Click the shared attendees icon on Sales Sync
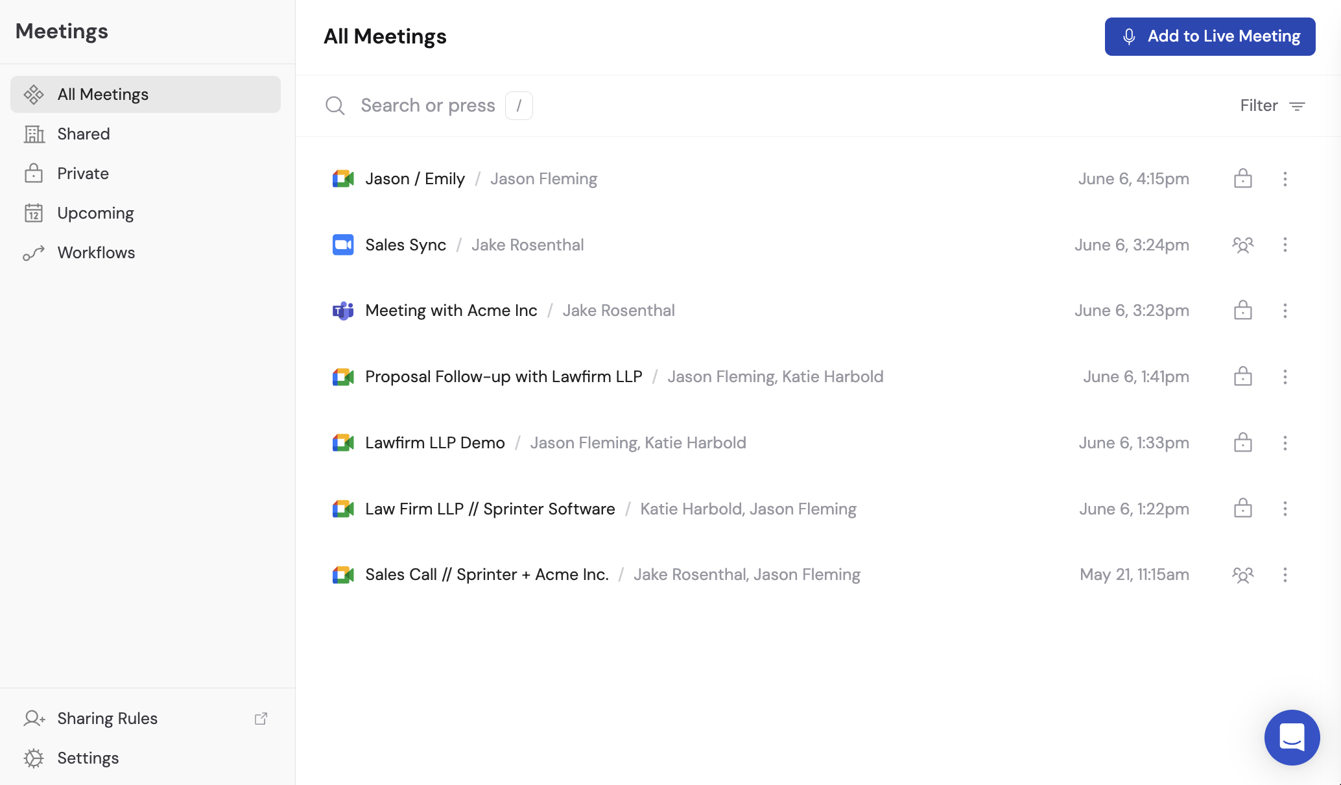This screenshot has height=785, width=1341. tap(1243, 245)
